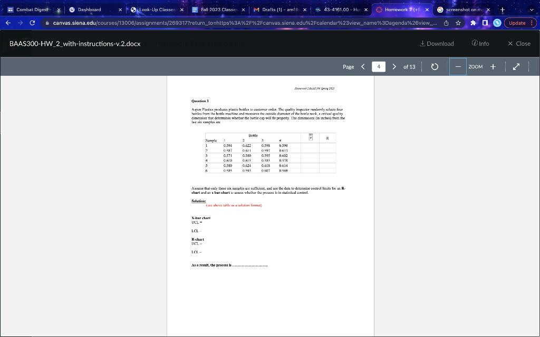The image size is (540, 337).
Task: Open the document Info panel
Action: 480,44
